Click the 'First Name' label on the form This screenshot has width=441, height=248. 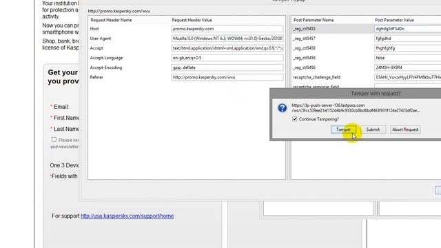tap(66, 118)
